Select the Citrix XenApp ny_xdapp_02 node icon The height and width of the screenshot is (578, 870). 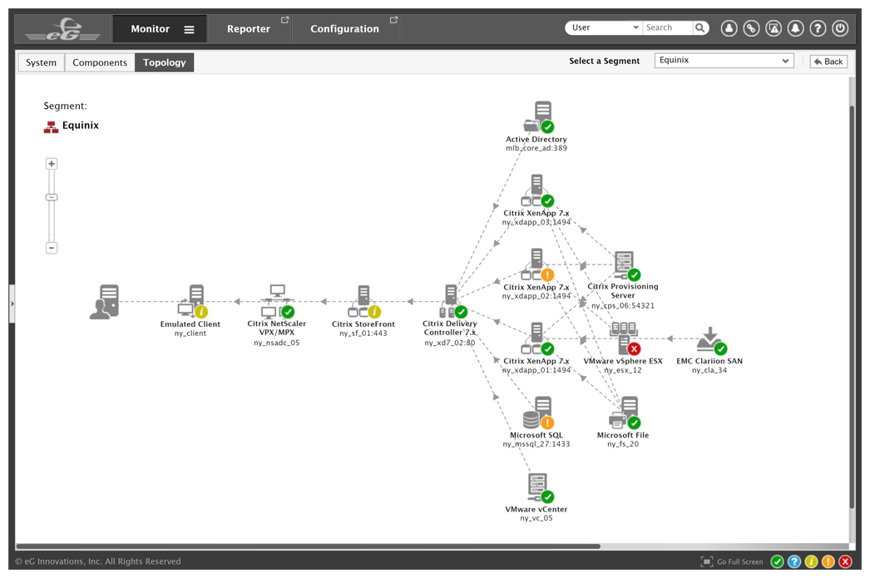click(537, 264)
